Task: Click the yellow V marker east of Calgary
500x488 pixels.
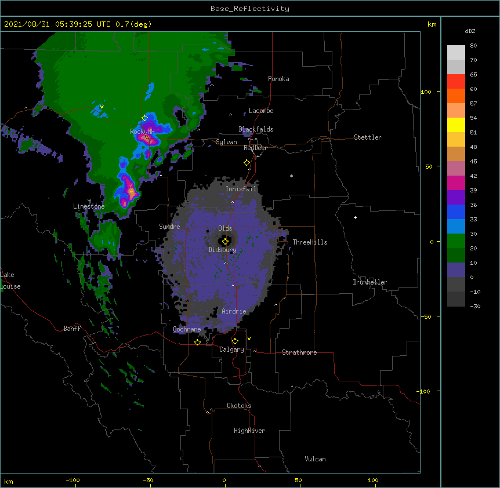Action: coord(249,338)
